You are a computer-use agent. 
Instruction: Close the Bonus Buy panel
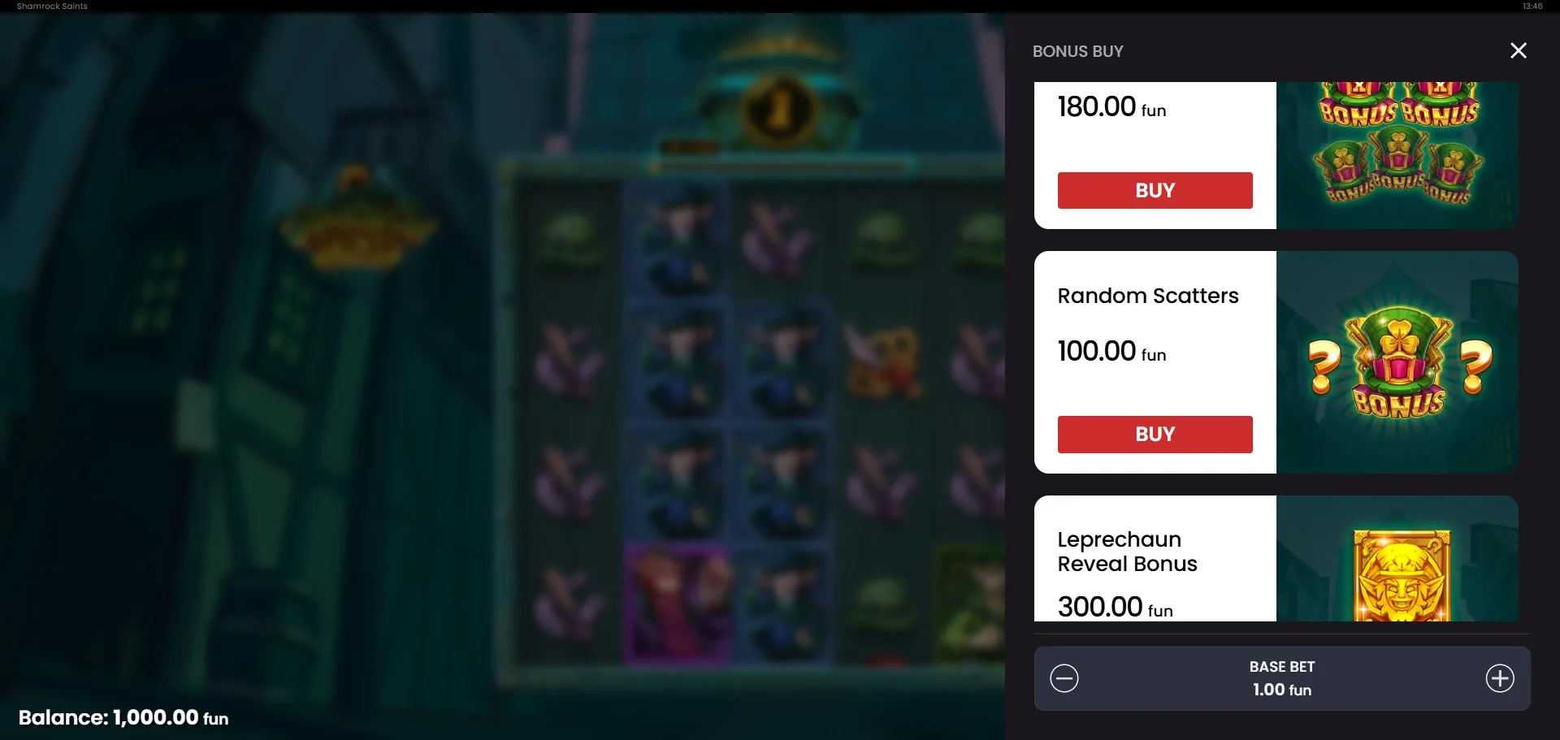point(1518,50)
